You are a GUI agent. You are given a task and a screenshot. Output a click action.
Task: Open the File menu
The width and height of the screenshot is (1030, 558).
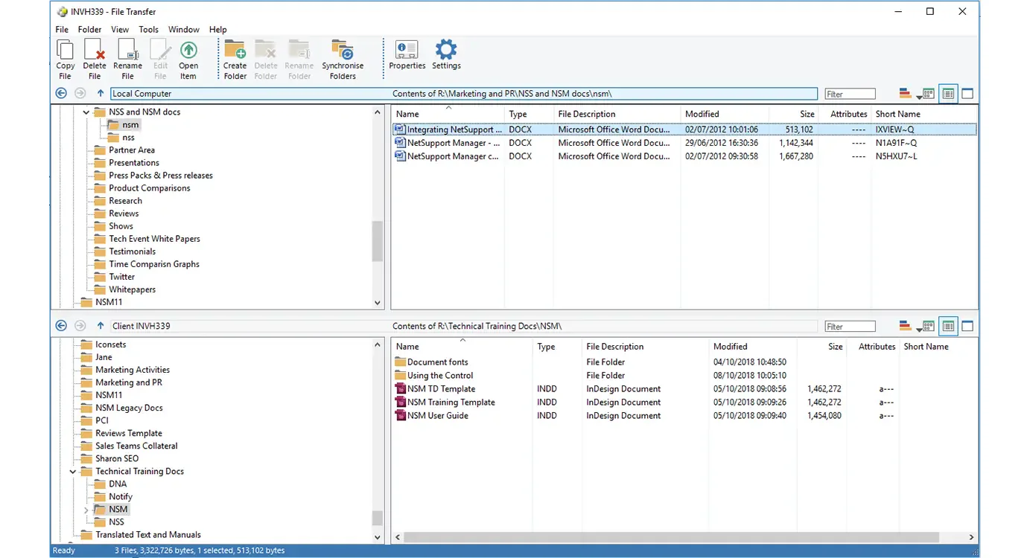pyautogui.click(x=62, y=30)
